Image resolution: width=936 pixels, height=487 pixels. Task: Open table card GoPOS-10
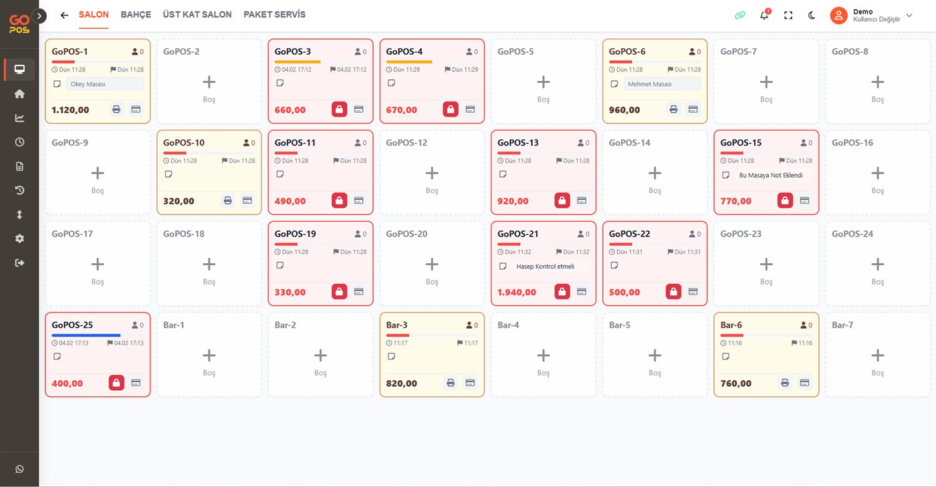209,172
